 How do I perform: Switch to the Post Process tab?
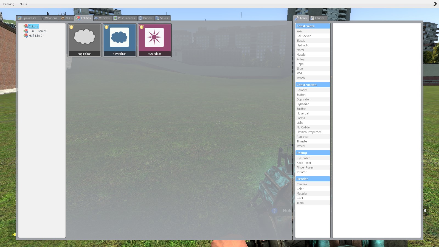[125, 18]
